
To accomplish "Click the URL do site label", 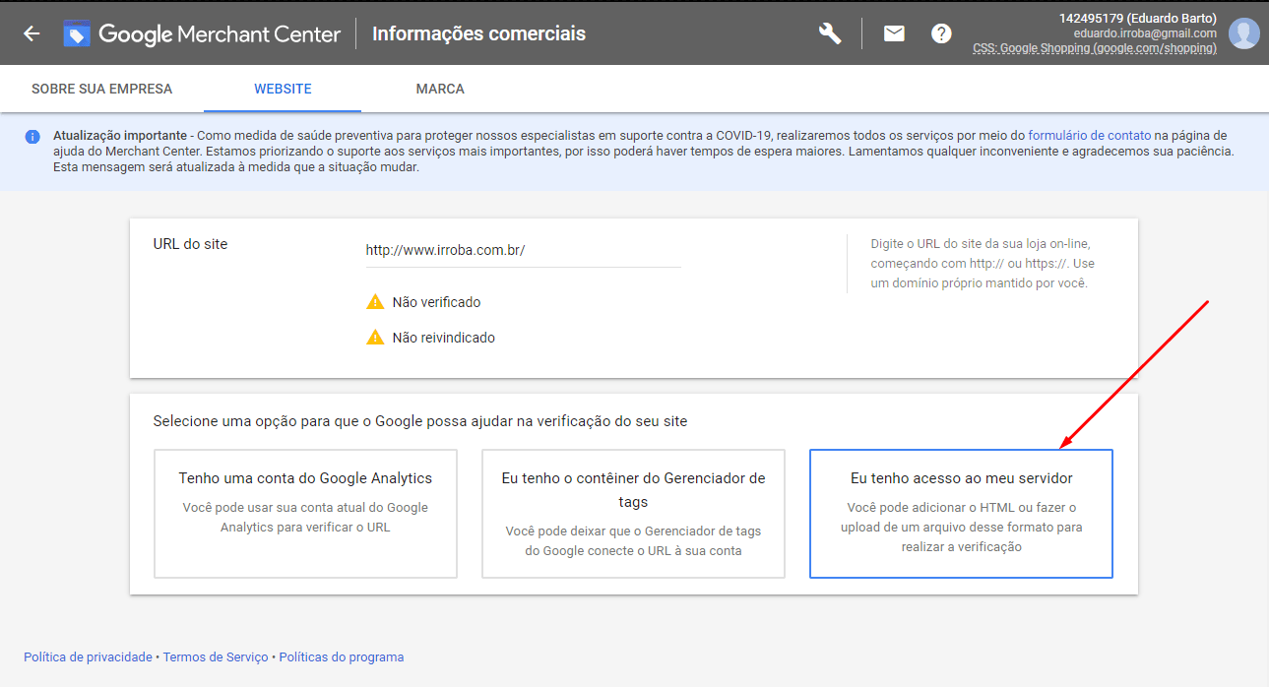I will tap(190, 244).
